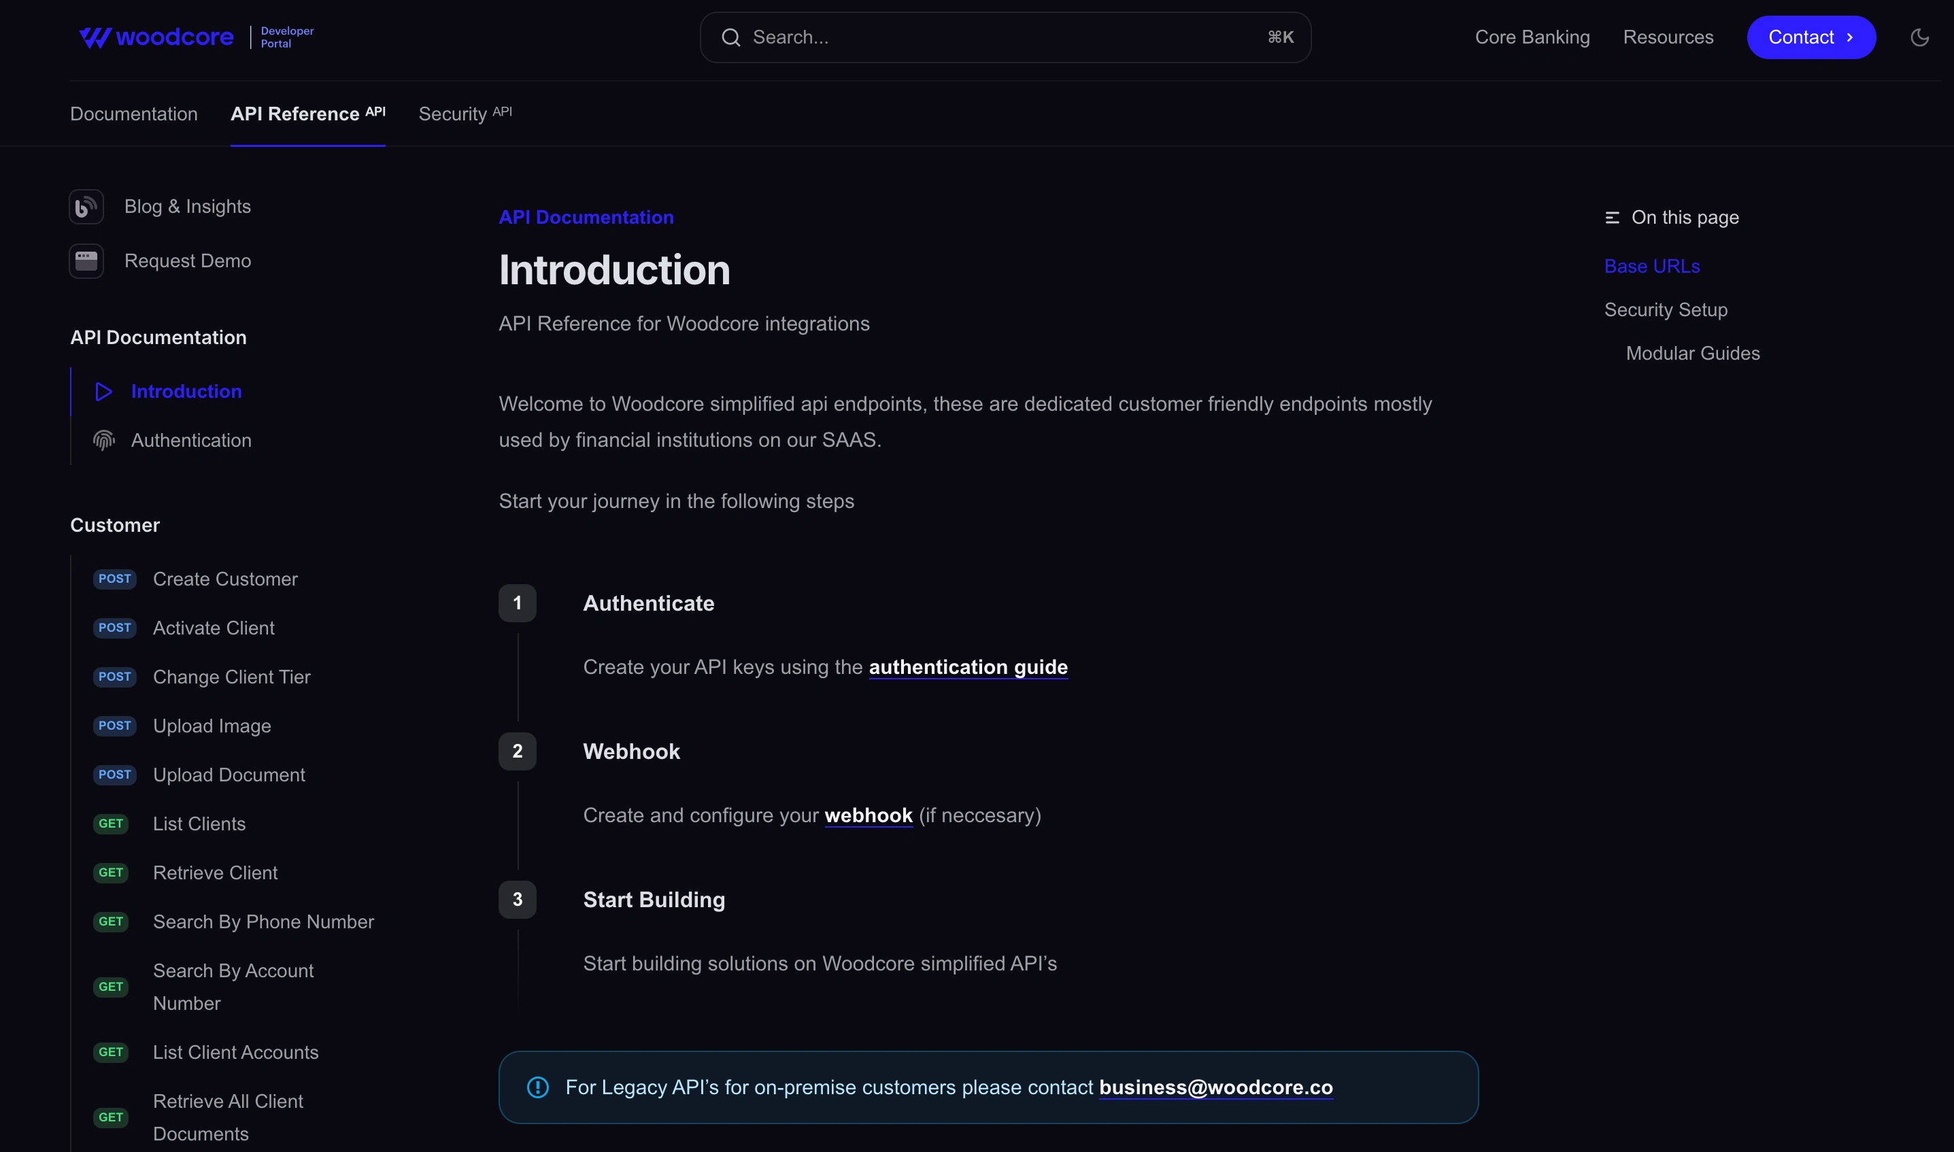Select the GET List Clients endpoint
Image resolution: width=1954 pixels, height=1152 pixels.
pos(169,824)
